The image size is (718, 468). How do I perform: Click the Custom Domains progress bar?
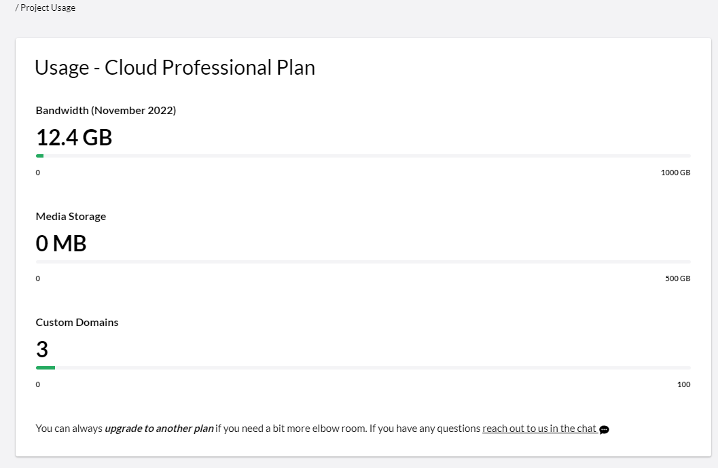pos(363,367)
